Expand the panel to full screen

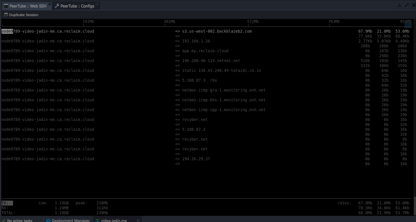coord(407,5)
